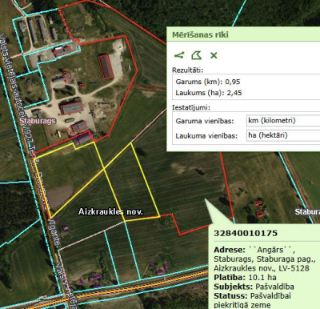Image resolution: width=320 pixels, height=309 pixels.
Task: Open the Garuma vienības units dropdown
Action: click(x=283, y=121)
